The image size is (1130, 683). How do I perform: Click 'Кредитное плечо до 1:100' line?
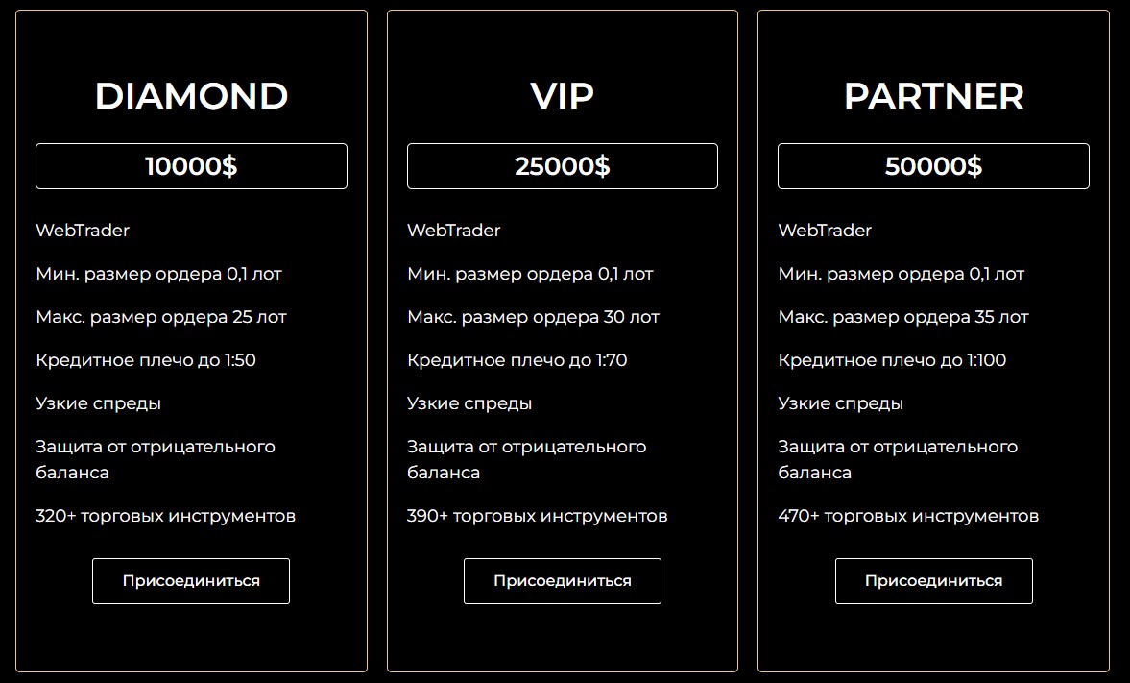pos(892,360)
